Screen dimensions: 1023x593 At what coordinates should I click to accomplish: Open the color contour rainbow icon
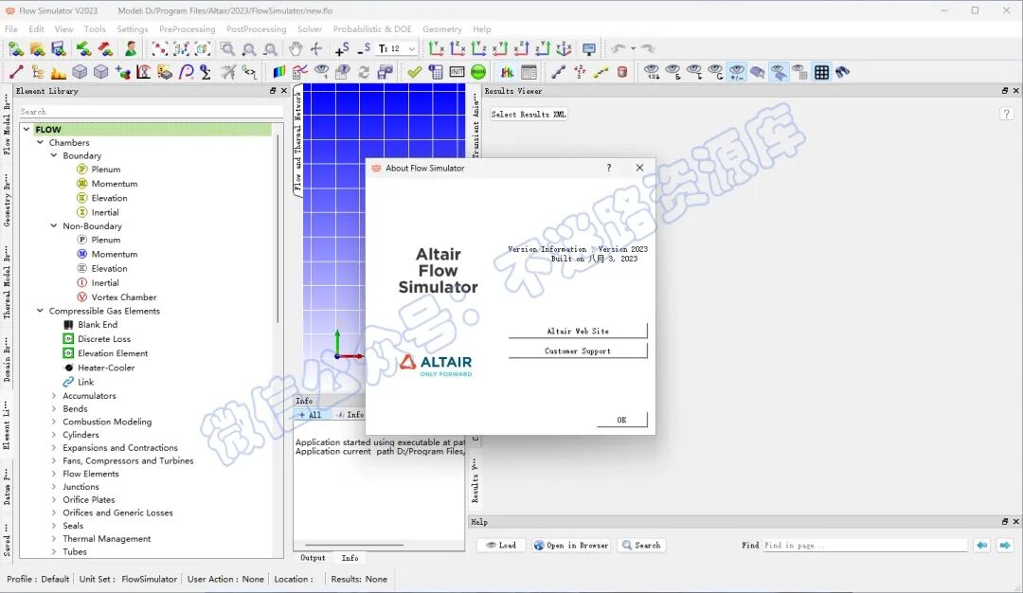pos(279,72)
